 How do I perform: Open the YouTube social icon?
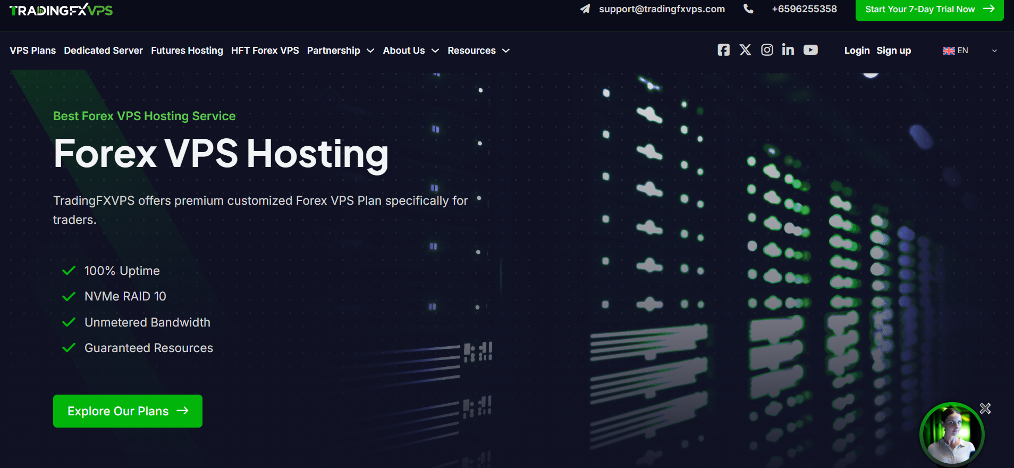810,50
